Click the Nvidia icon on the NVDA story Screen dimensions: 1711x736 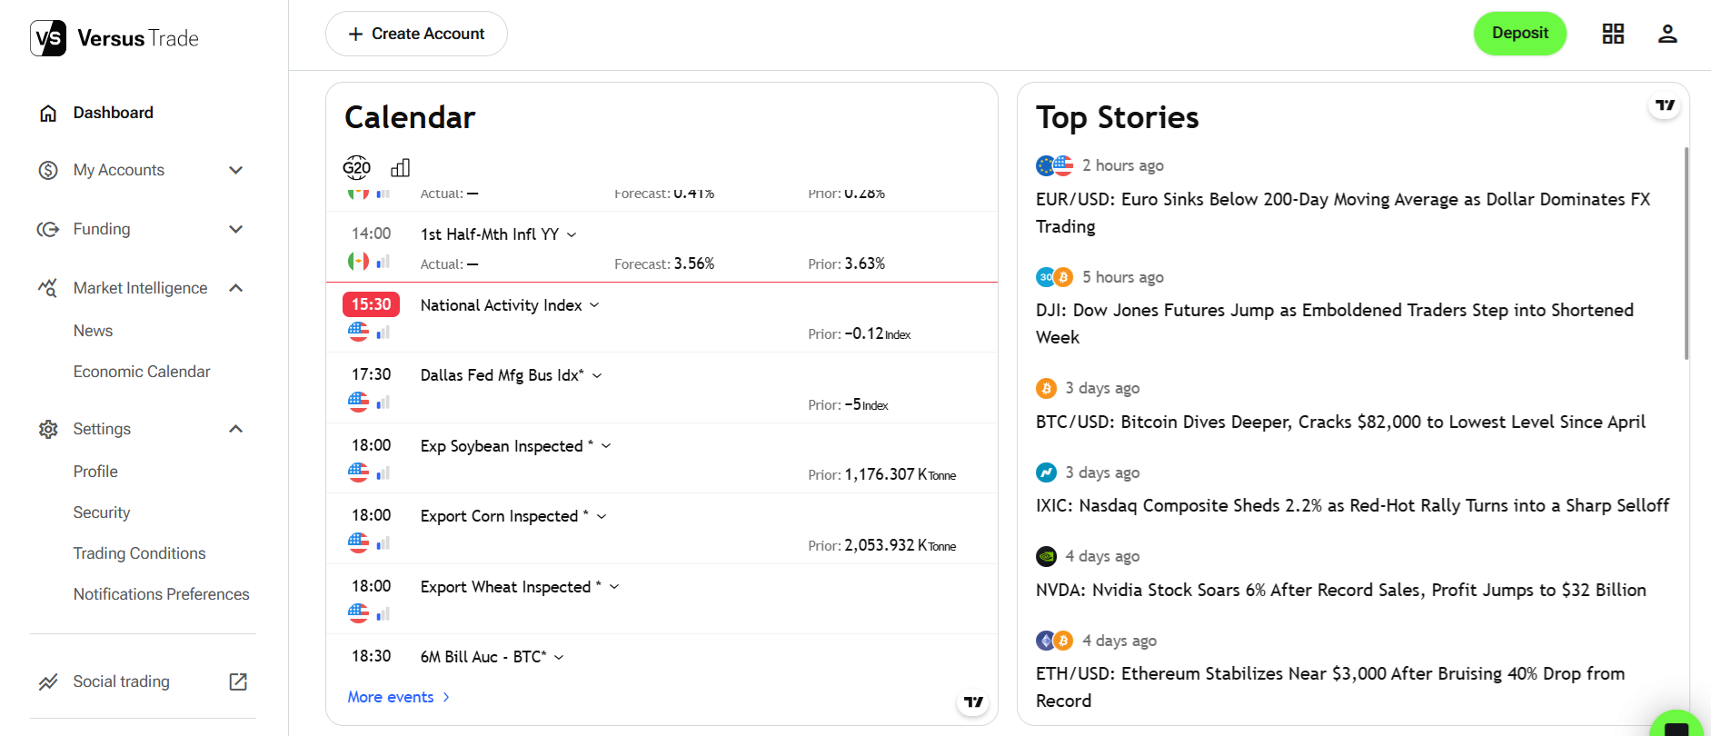[x=1047, y=556]
